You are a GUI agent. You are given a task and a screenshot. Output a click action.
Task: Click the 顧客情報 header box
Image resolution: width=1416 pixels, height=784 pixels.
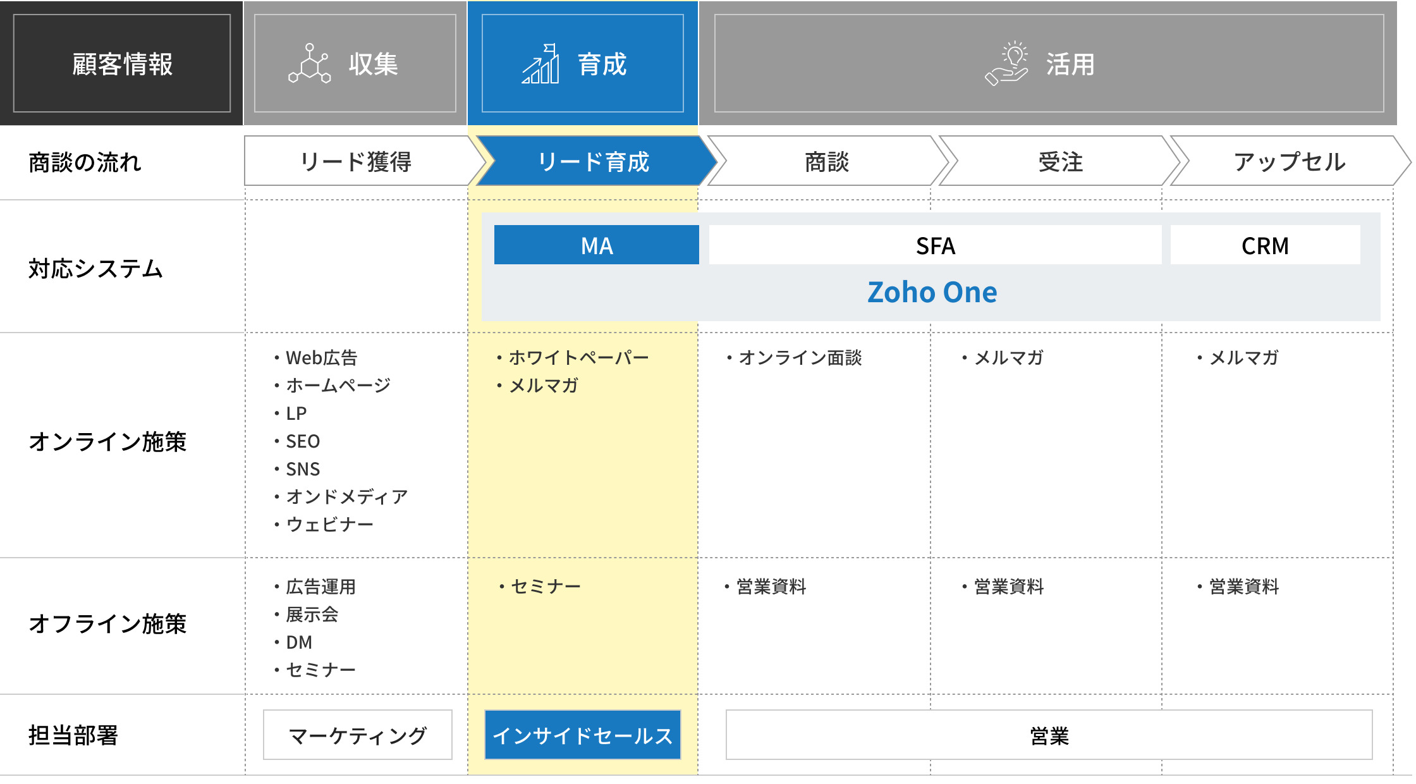[122, 63]
